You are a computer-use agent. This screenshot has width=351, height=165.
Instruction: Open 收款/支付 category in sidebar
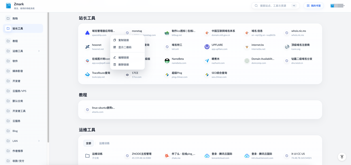23,161
